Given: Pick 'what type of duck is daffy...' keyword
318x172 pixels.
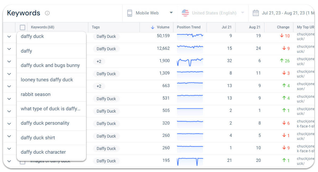Looking at the screenshot, I should pyautogui.click(x=51, y=109).
